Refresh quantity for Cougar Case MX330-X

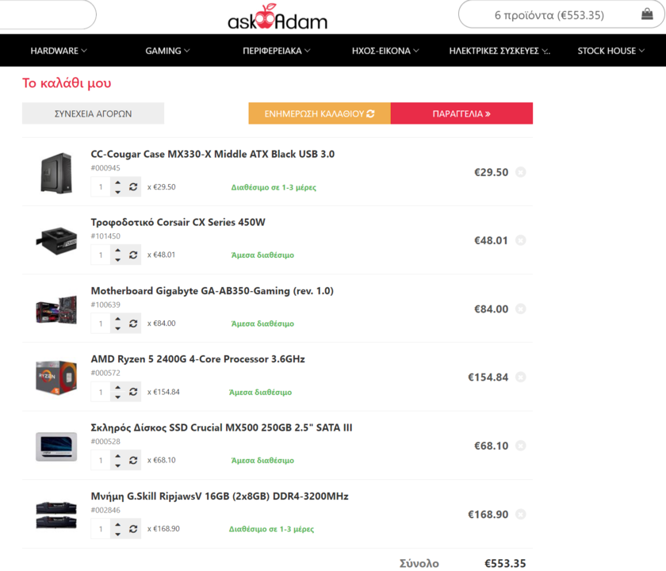pyautogui.click(x=133, y=187)
